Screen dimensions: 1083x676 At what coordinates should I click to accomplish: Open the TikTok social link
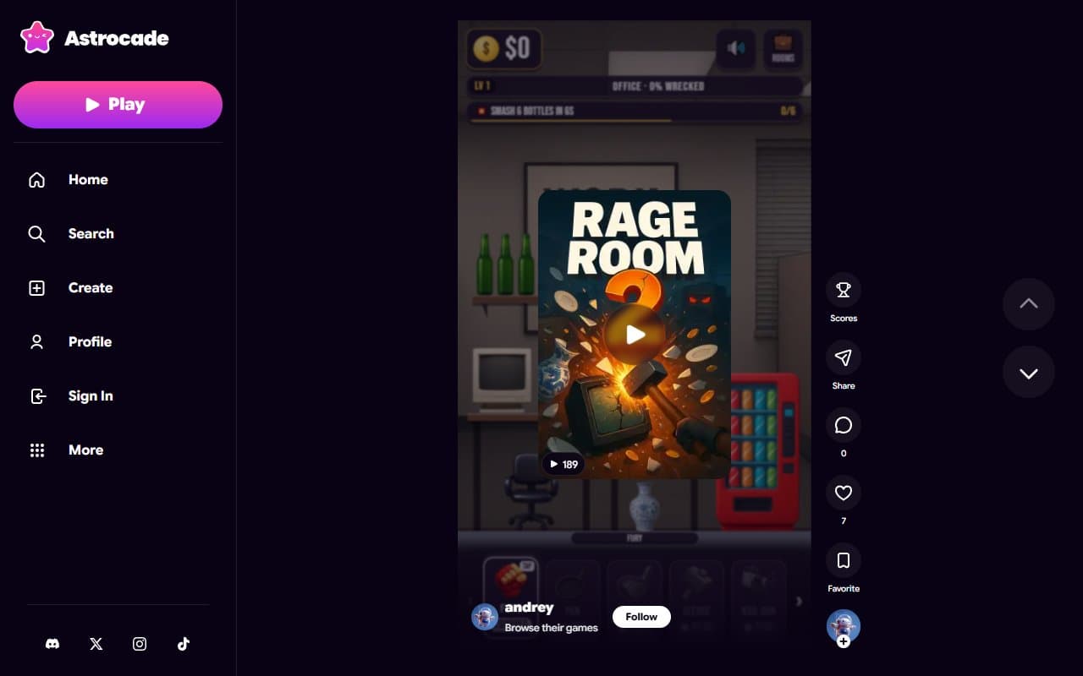(184, 644)
